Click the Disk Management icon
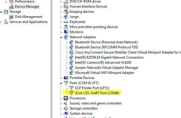This screenshot has height=118, width=181. [12, 17]
